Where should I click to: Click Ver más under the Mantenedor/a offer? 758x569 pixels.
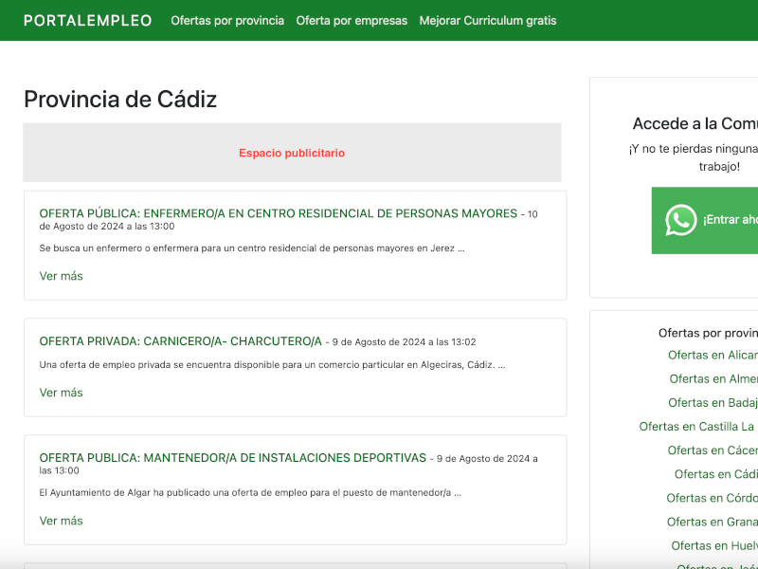tap(61, 521)
